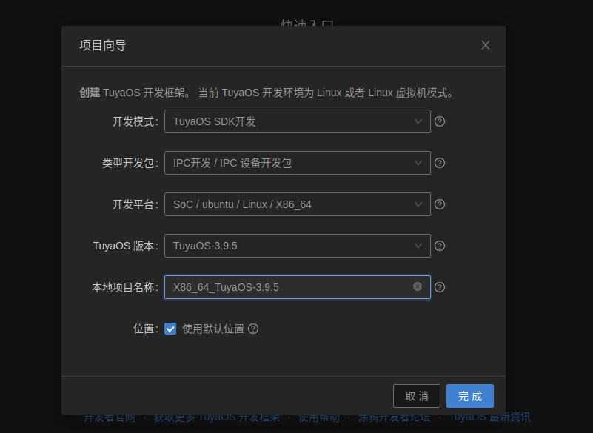This screenshot has width=593, height=433.
Task: Expand the 开发模式 dropdown
Action: 297,121
